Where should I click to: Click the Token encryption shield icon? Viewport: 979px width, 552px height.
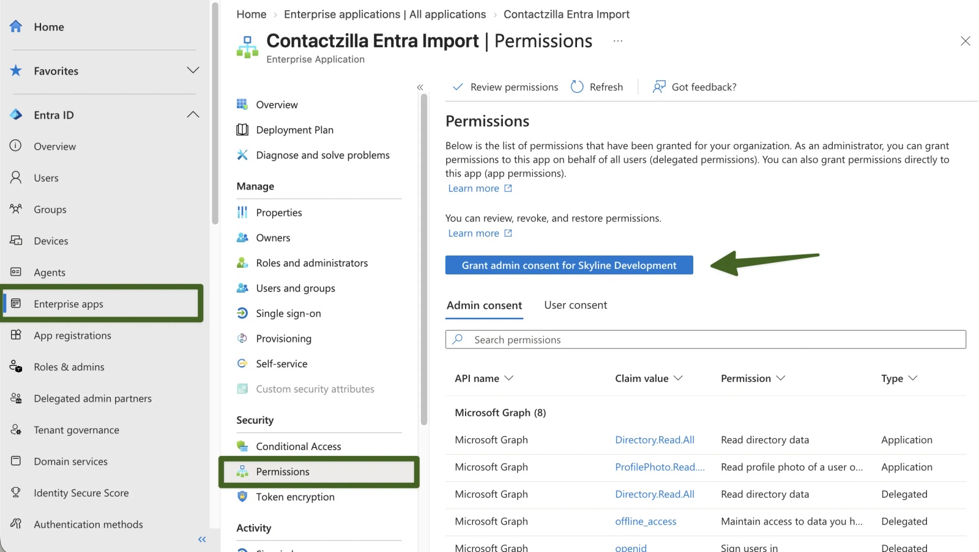[242, 496]
